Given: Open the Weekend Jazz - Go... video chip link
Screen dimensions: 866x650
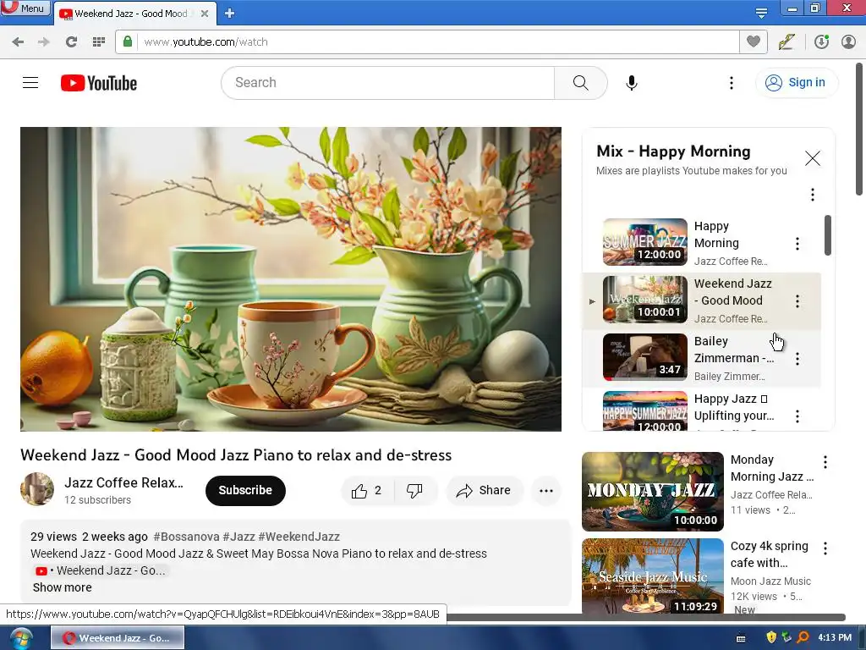Looking at the screenshot, I should [101, 570].
